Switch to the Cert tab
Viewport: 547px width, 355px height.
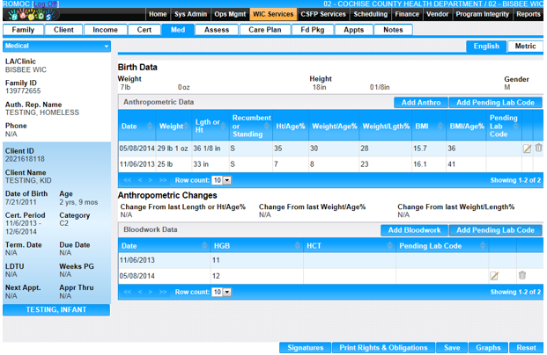[x=144, y=30]
